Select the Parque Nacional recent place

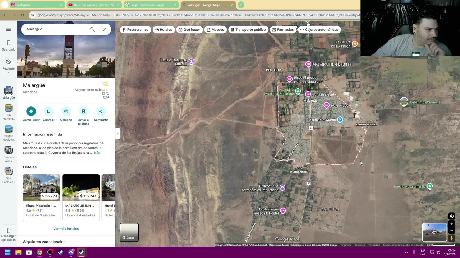tap(9, 133)
